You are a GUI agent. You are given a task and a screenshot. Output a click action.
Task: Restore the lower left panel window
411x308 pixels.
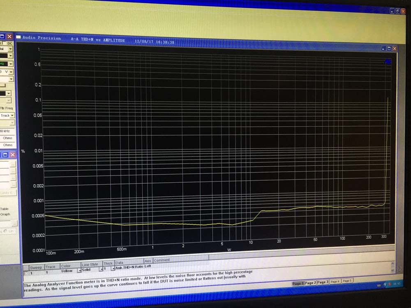[x=5, y=155]
